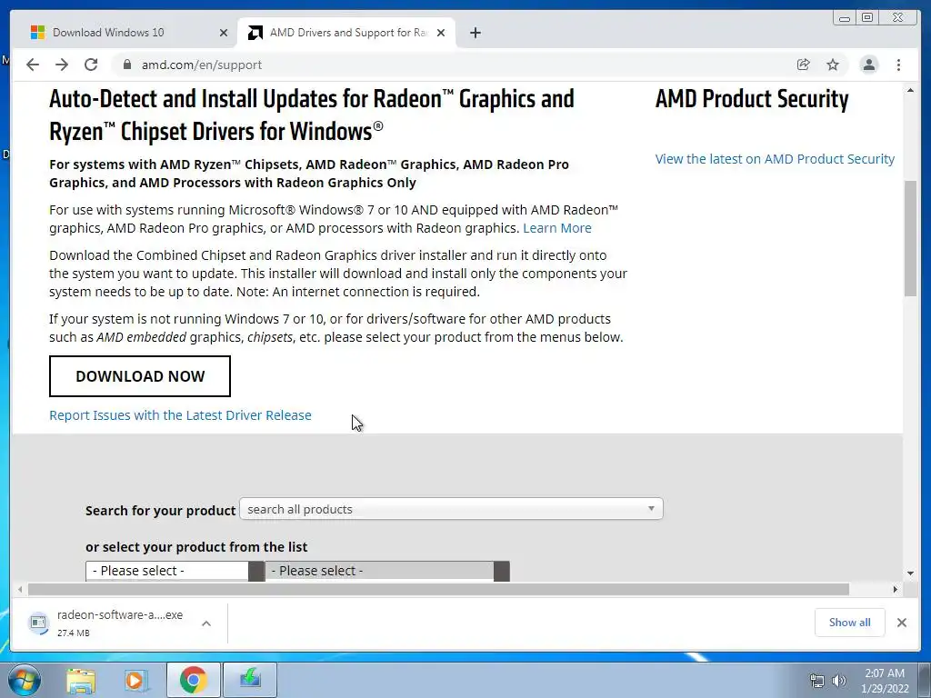Click the 27.4 MB file size text
The width and height of the screenshot is (931, 698).
tap(74, 633)
